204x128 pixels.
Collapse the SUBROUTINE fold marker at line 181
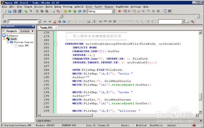(56, 44)
